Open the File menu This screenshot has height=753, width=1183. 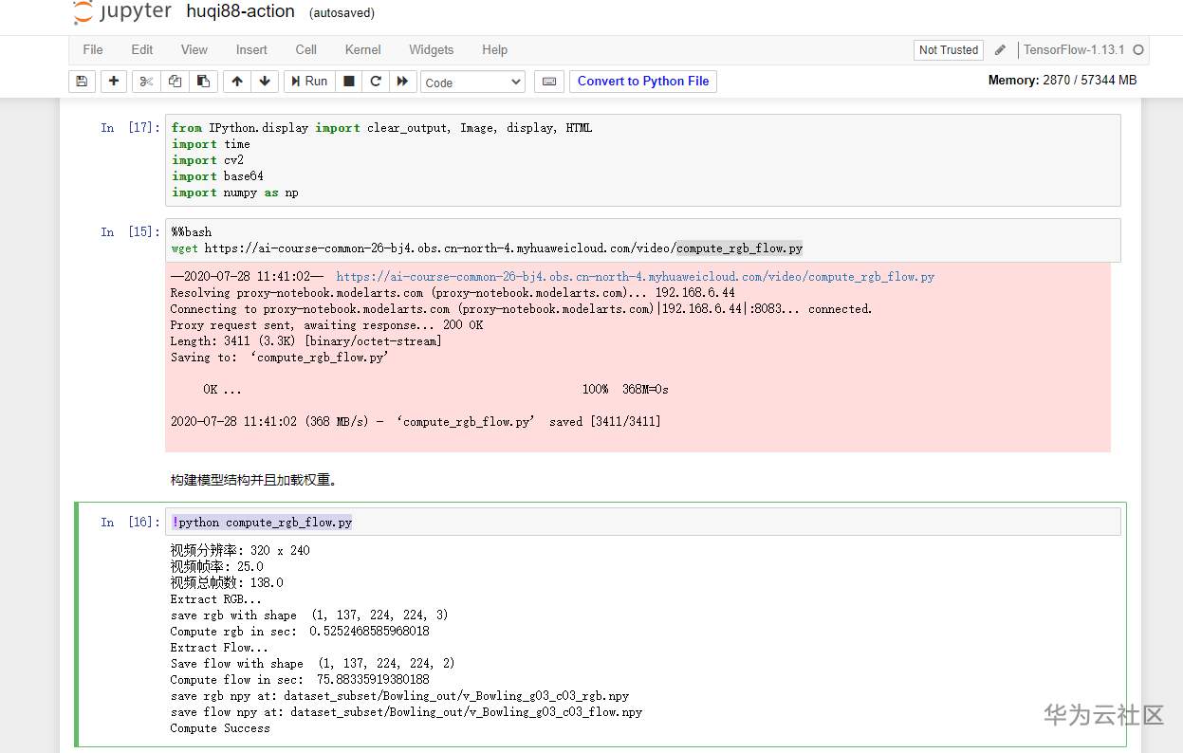pyautogui.click(x=93, y=50)
